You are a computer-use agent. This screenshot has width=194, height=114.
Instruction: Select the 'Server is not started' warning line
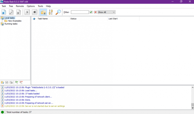click(35, 106)
